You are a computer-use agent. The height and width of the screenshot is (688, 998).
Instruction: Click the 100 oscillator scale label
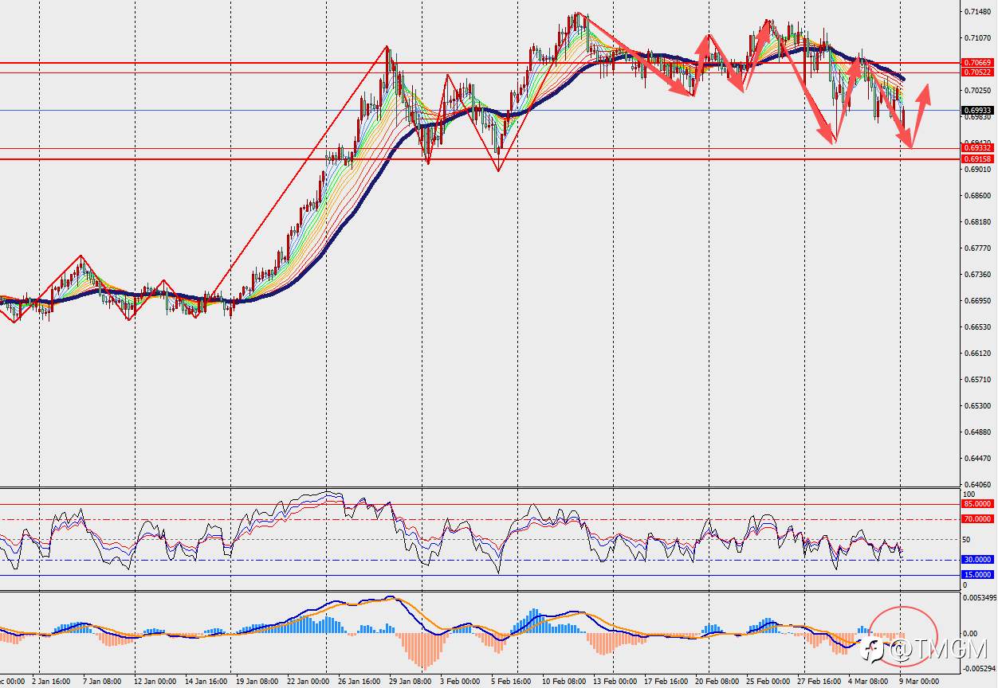pyautogui.click(x=969, y=494)
